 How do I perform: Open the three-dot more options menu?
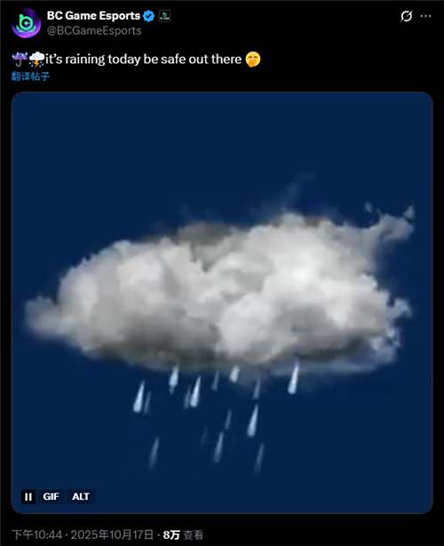[426, 16]
